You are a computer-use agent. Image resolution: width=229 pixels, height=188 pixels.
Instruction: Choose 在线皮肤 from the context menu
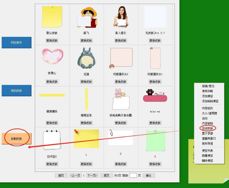[x=207, y=128]
